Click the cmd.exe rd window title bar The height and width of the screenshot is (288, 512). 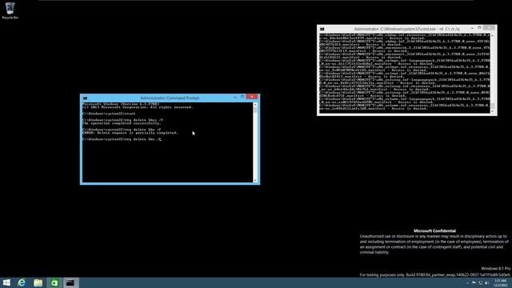tap(406, 29)
